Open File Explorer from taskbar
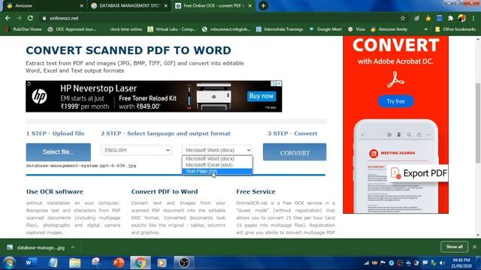Image resolution: width=481 pixels, height=270 pixels. point(74,262)
